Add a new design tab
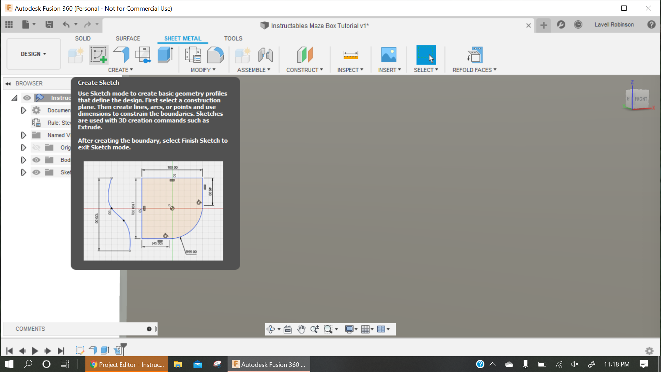The width and height of the screenshot is (661, 372). 544,25
